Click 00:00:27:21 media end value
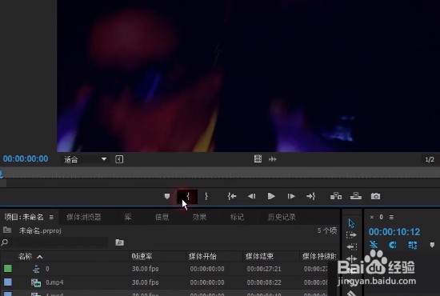Screen dimensions: 440x296 tap(264, 269)
